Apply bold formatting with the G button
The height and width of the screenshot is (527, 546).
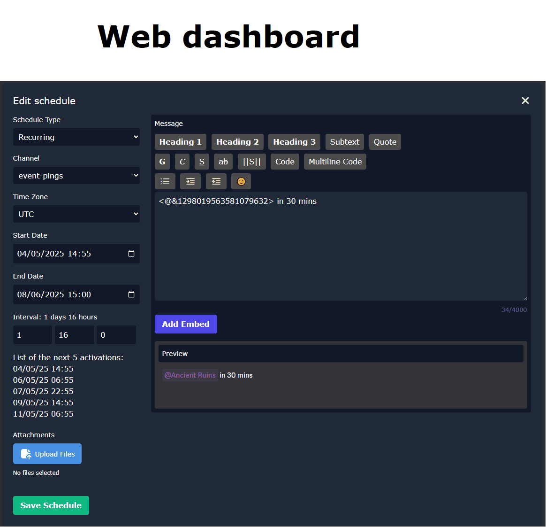coord(162,161)
